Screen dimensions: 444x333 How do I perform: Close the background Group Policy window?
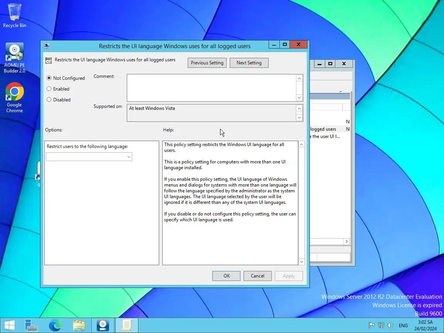344,64
